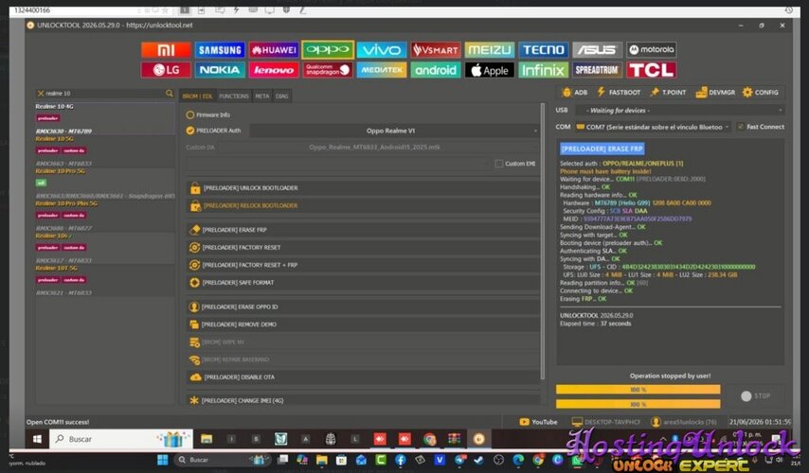The height and width of the screenshot is (473, 809).
Task: Open the USB Waiting for devices dropdown
Action: [x=679, y=111]
